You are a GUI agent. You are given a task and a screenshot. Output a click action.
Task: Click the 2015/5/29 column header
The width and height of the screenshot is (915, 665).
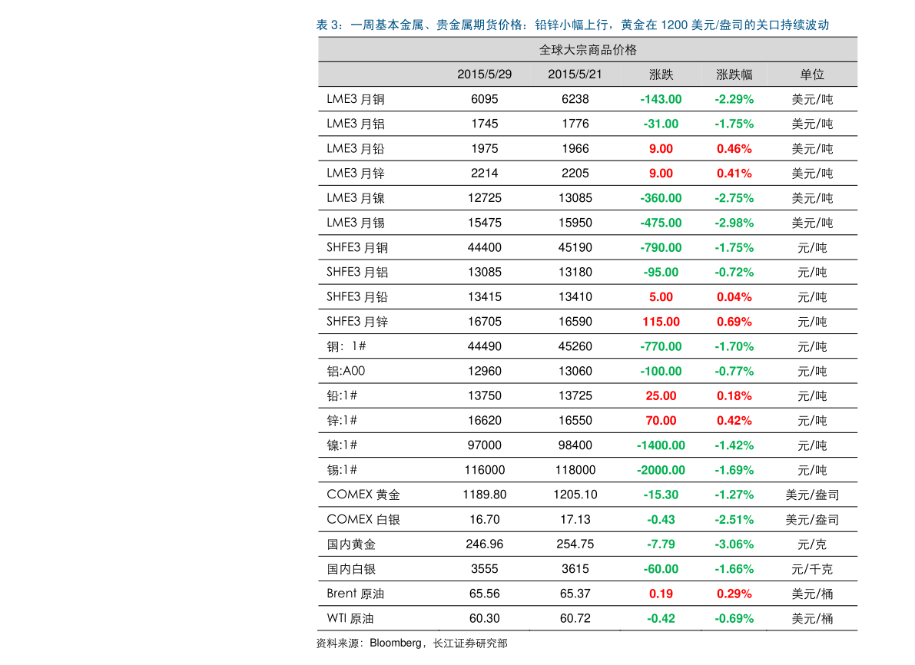pos(484,74)
